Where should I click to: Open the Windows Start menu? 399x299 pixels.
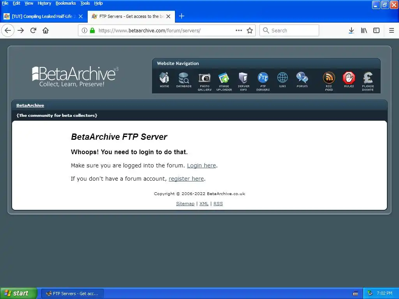coord(18,294)
